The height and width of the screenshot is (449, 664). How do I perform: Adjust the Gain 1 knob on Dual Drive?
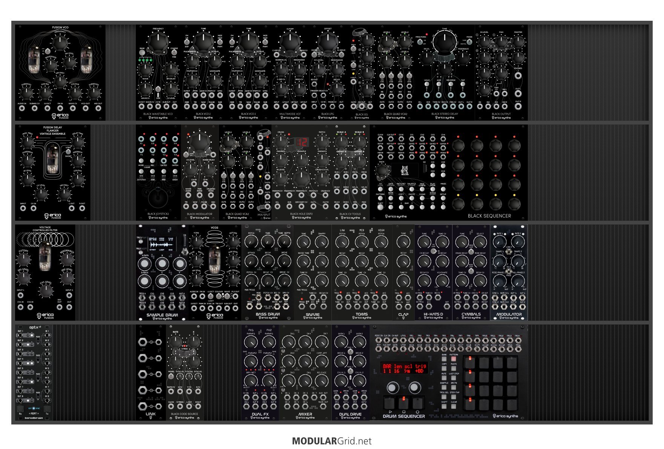point(341,342)
